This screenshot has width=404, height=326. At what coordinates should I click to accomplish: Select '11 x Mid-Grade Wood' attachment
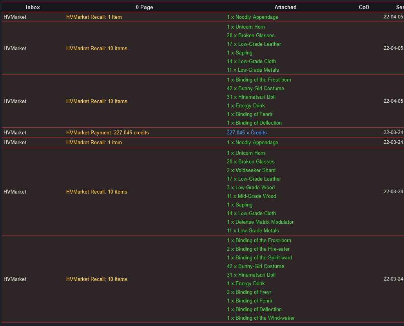pyautogui.click(x=252, y=196)
